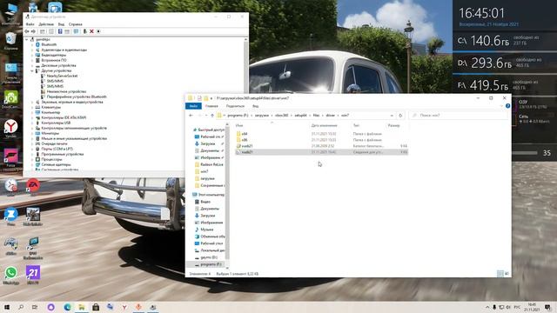Select Периферийное устройство Bluetooth entry
This screenshot has height=313, width=557.
77,97
